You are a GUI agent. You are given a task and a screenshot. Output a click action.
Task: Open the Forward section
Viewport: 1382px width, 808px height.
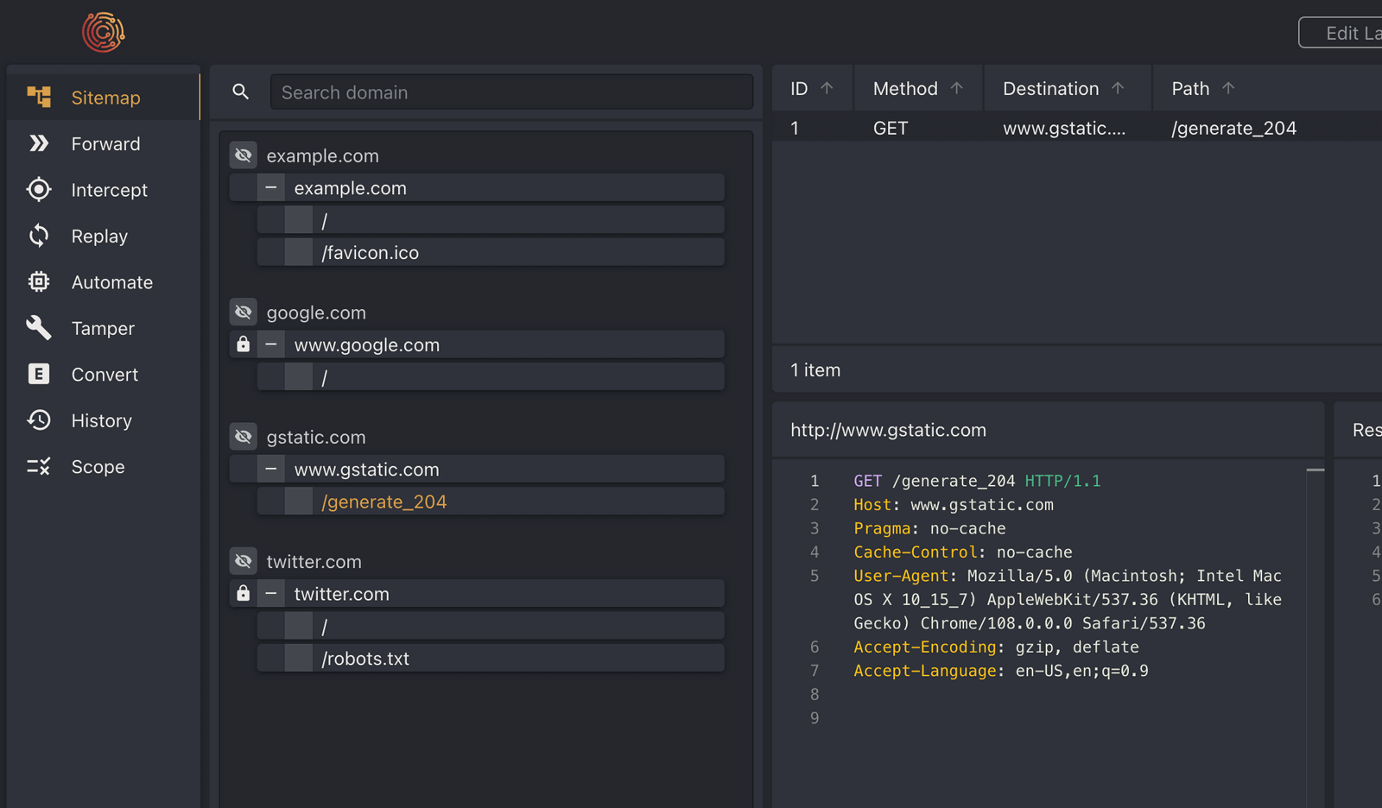pos(104,143)
